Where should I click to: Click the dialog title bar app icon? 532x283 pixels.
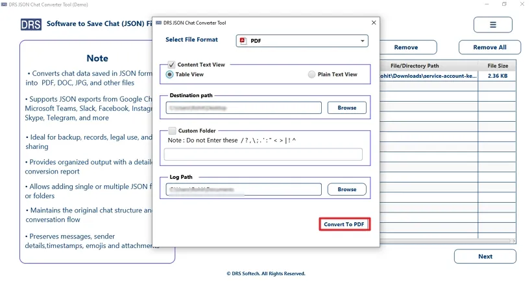tap(158, 23)
